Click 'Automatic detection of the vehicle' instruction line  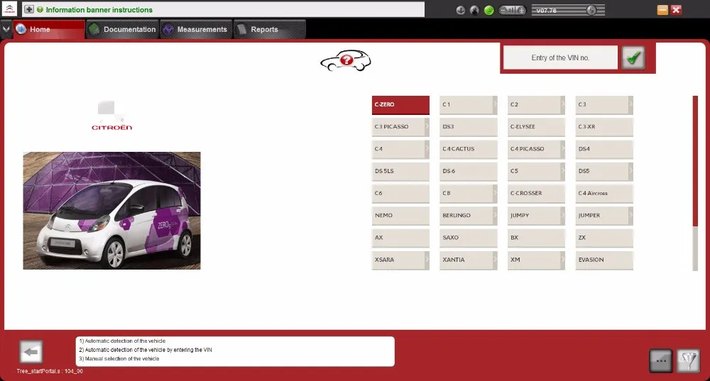pyautogui.click(x=122, y=341)
